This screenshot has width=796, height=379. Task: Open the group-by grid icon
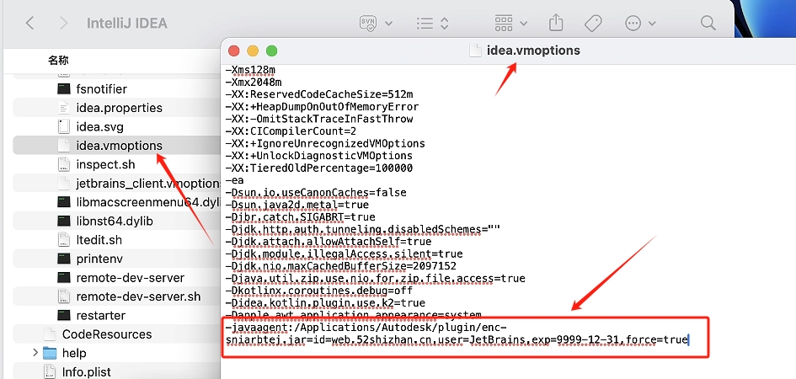click(x=504, y=23)
